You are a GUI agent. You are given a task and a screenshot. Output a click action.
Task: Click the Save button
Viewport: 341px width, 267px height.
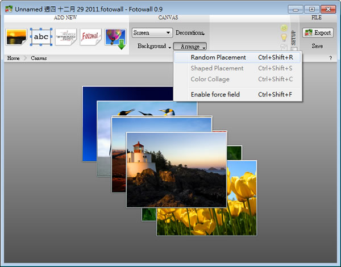(317, 46)
